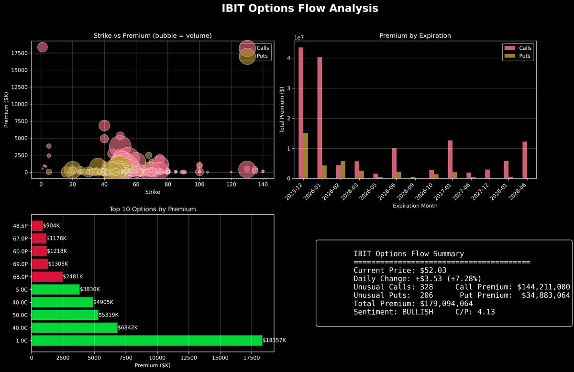Select the pink Calls bubble in scatter legend

click(x=247, y=48)
